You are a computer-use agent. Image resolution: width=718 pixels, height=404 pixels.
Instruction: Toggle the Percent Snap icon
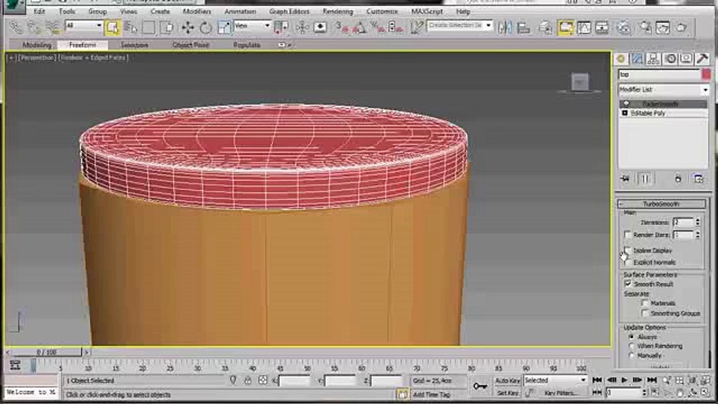[378, 27]
